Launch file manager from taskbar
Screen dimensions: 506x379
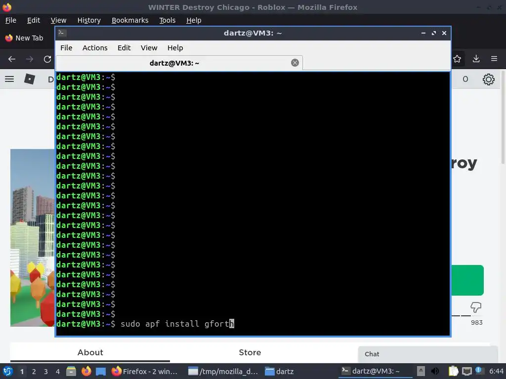point(71,371)
